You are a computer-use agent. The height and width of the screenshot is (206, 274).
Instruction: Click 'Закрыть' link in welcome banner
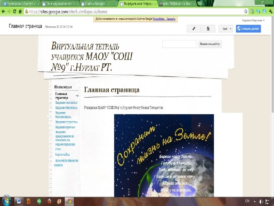pyautogui.click(x=171, y=19)
